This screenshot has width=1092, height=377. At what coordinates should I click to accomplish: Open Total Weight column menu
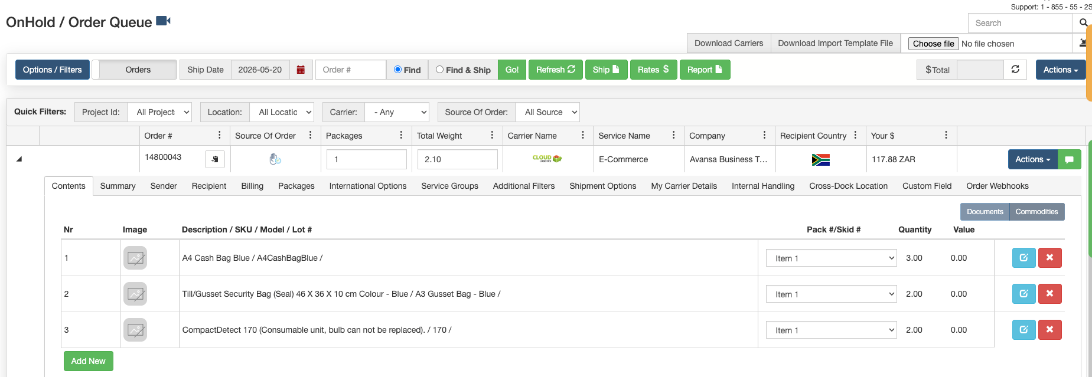tap(492, 135)
